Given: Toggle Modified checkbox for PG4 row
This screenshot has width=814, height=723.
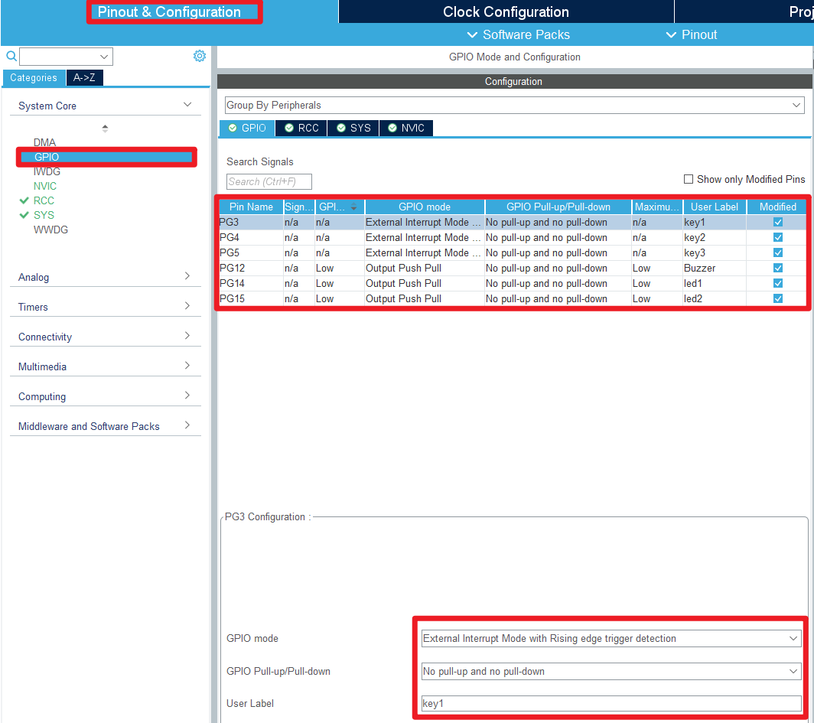Looking at the screenshot, I should coord(777,237).
